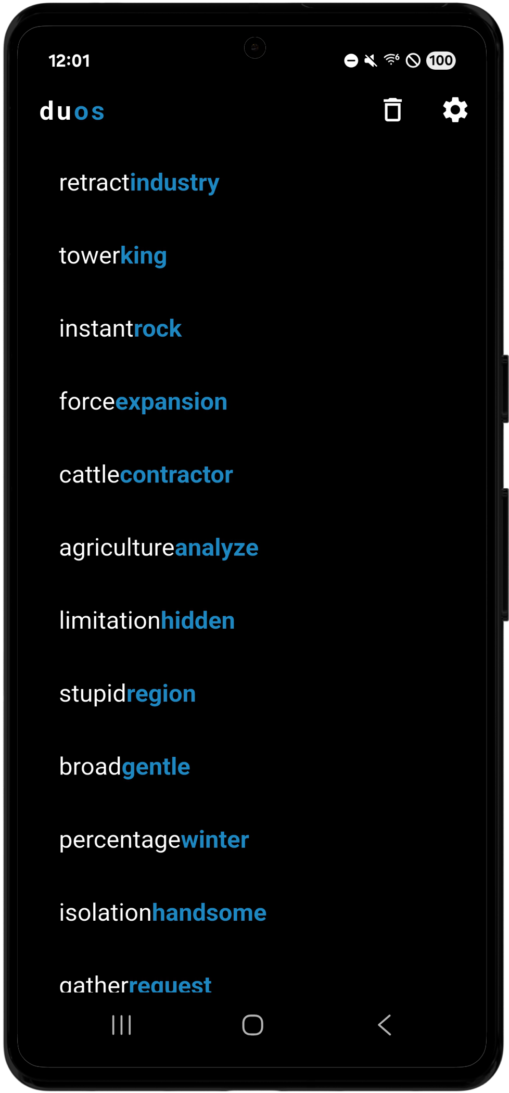Tap the duos app title
The height and width of the screenshot is (1093, 509).
pos(72,111)
